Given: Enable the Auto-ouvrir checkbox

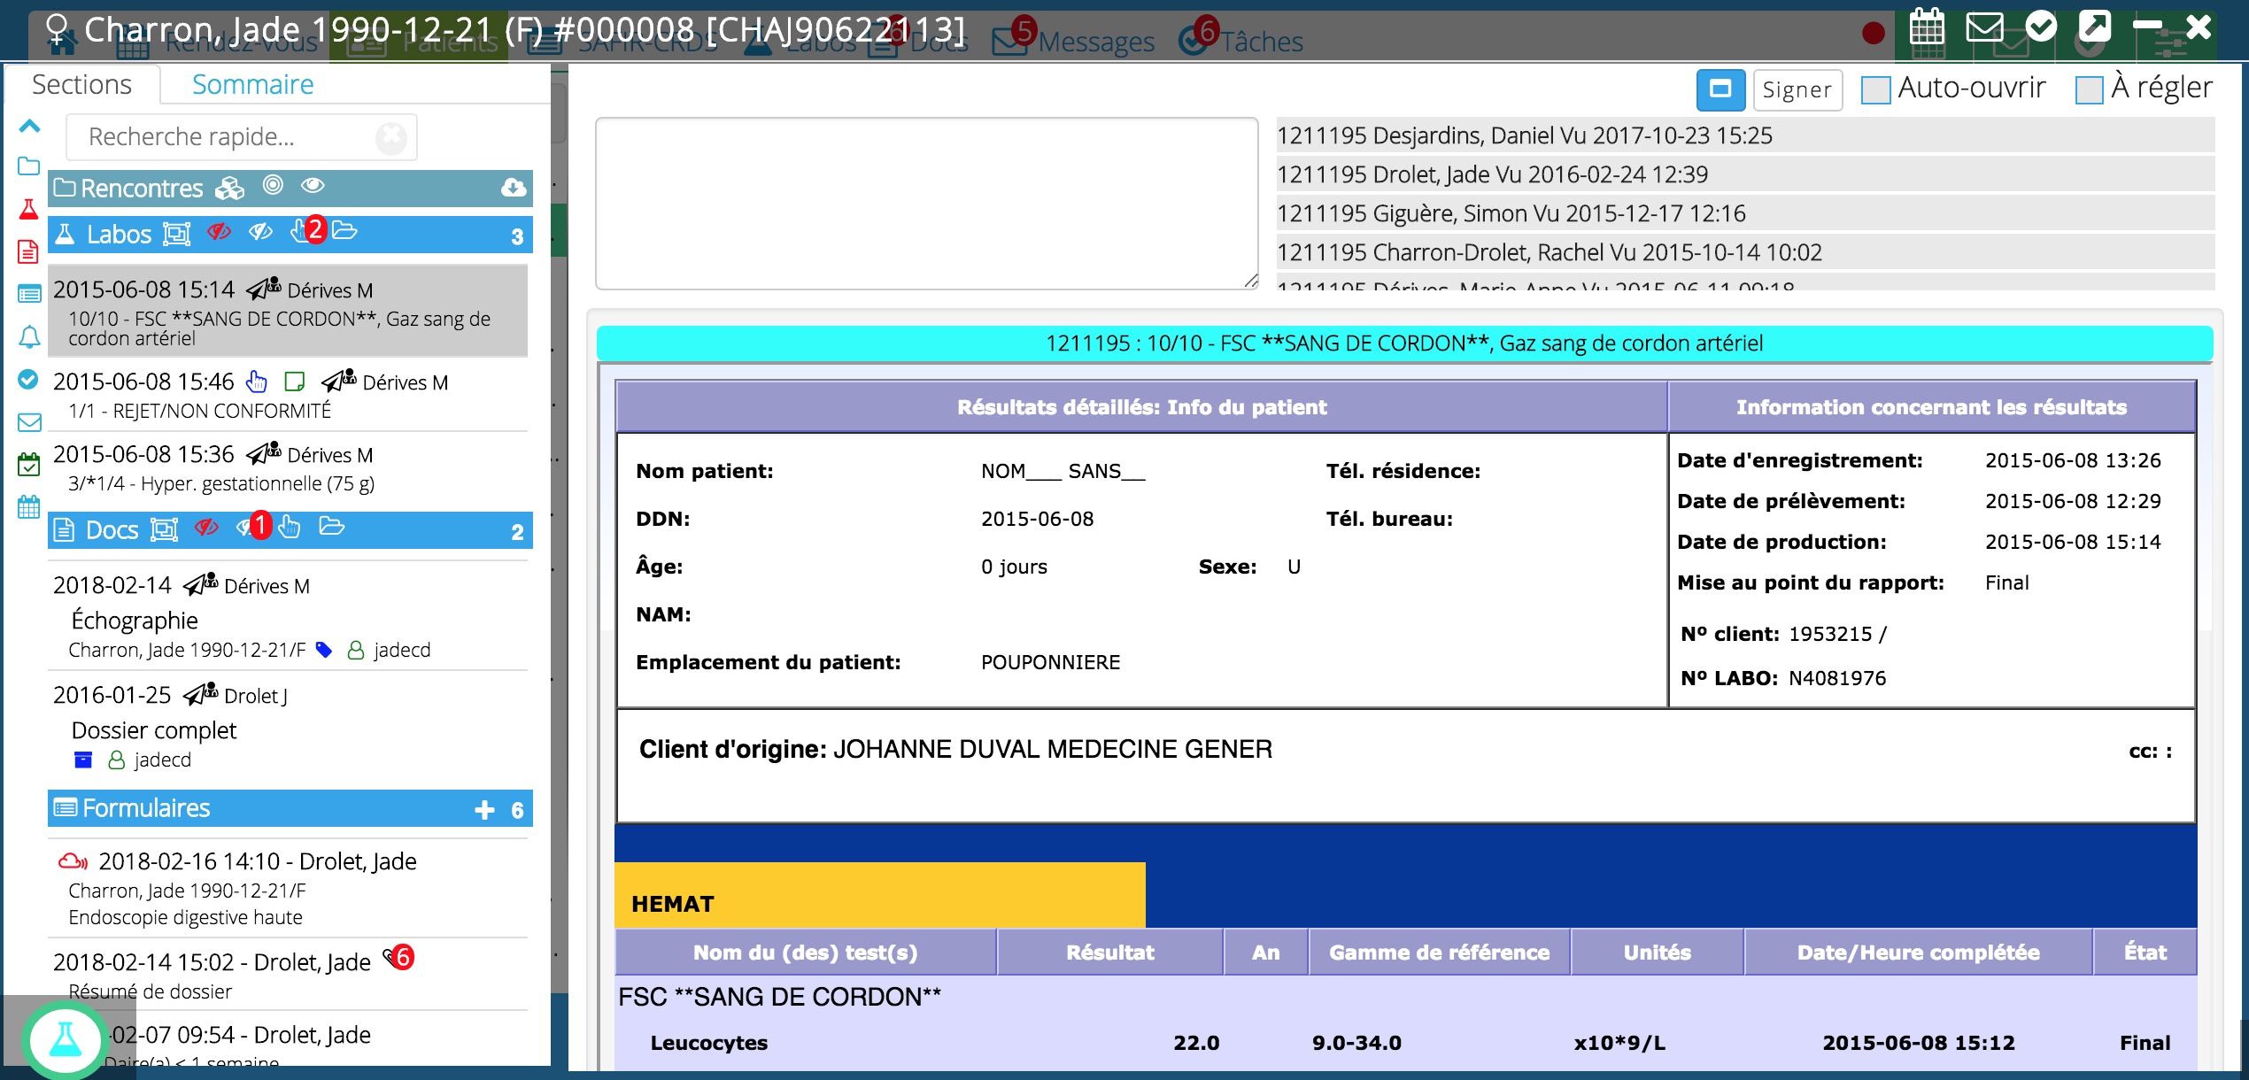Looking at the screenshot, I should pos(1875,89).
